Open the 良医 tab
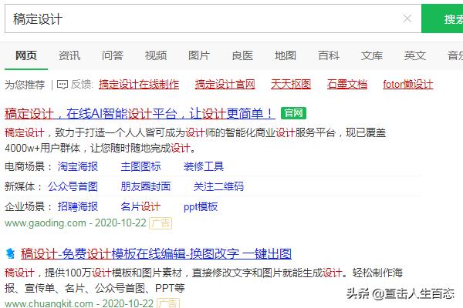 point(242,55)
